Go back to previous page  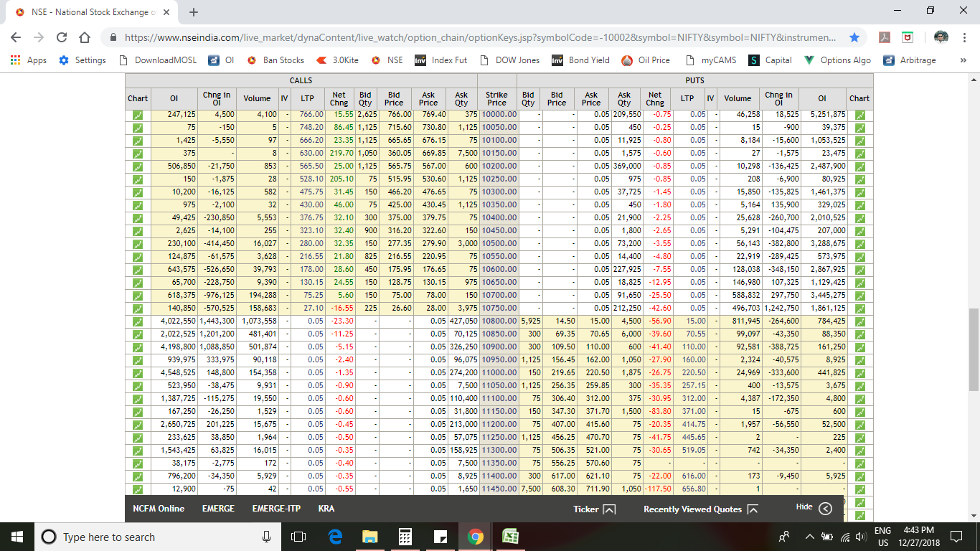coord(16,37)
